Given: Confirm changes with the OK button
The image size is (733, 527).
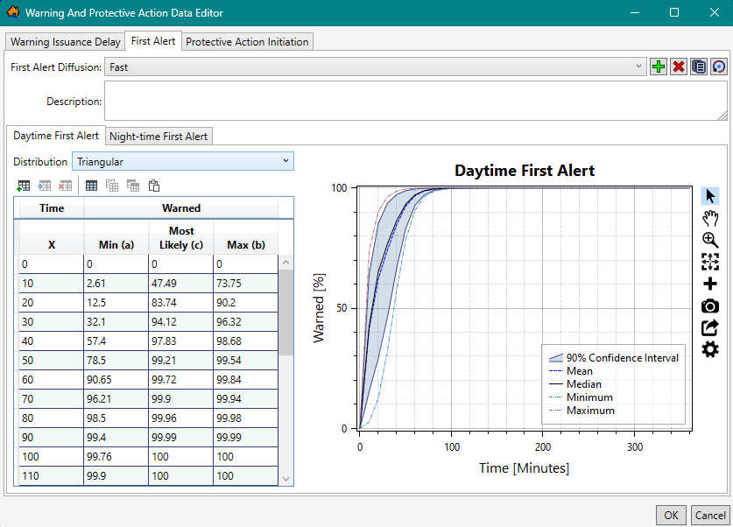Looking at the screenshot, I should pyautogui.click(x=671, y=516).
